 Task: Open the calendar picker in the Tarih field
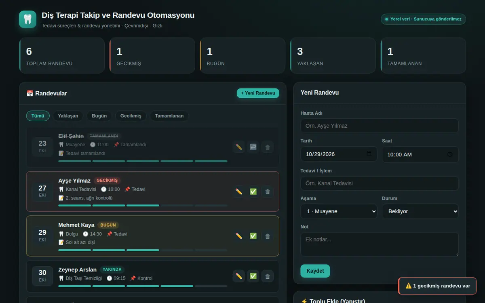369,154
